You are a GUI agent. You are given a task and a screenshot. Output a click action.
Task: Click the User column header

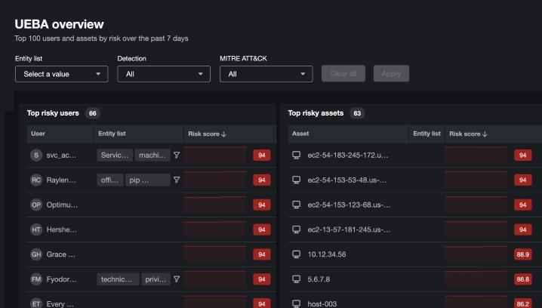click(x=38, y=134)
